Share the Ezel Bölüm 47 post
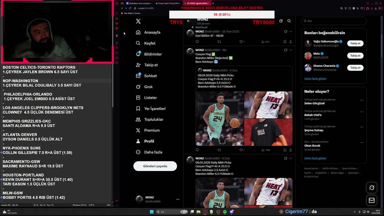The width and height of the screenshot is (384, 216). tap(290, 42)
